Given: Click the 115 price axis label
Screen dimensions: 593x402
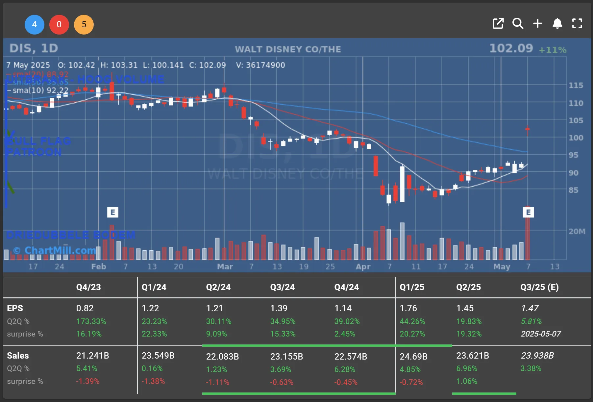Looking at the screenshot, I should [576, 86].
